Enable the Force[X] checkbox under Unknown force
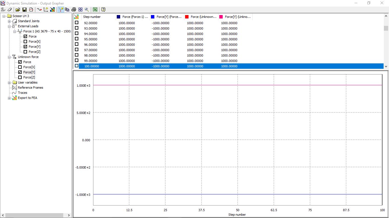Screen dimensions: 389x218 pyautogui.click(x=20, y=67)
